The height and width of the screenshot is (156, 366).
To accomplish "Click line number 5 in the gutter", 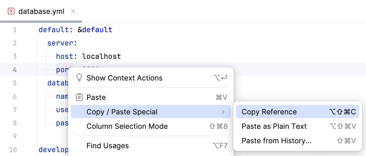I will (15, 83).
